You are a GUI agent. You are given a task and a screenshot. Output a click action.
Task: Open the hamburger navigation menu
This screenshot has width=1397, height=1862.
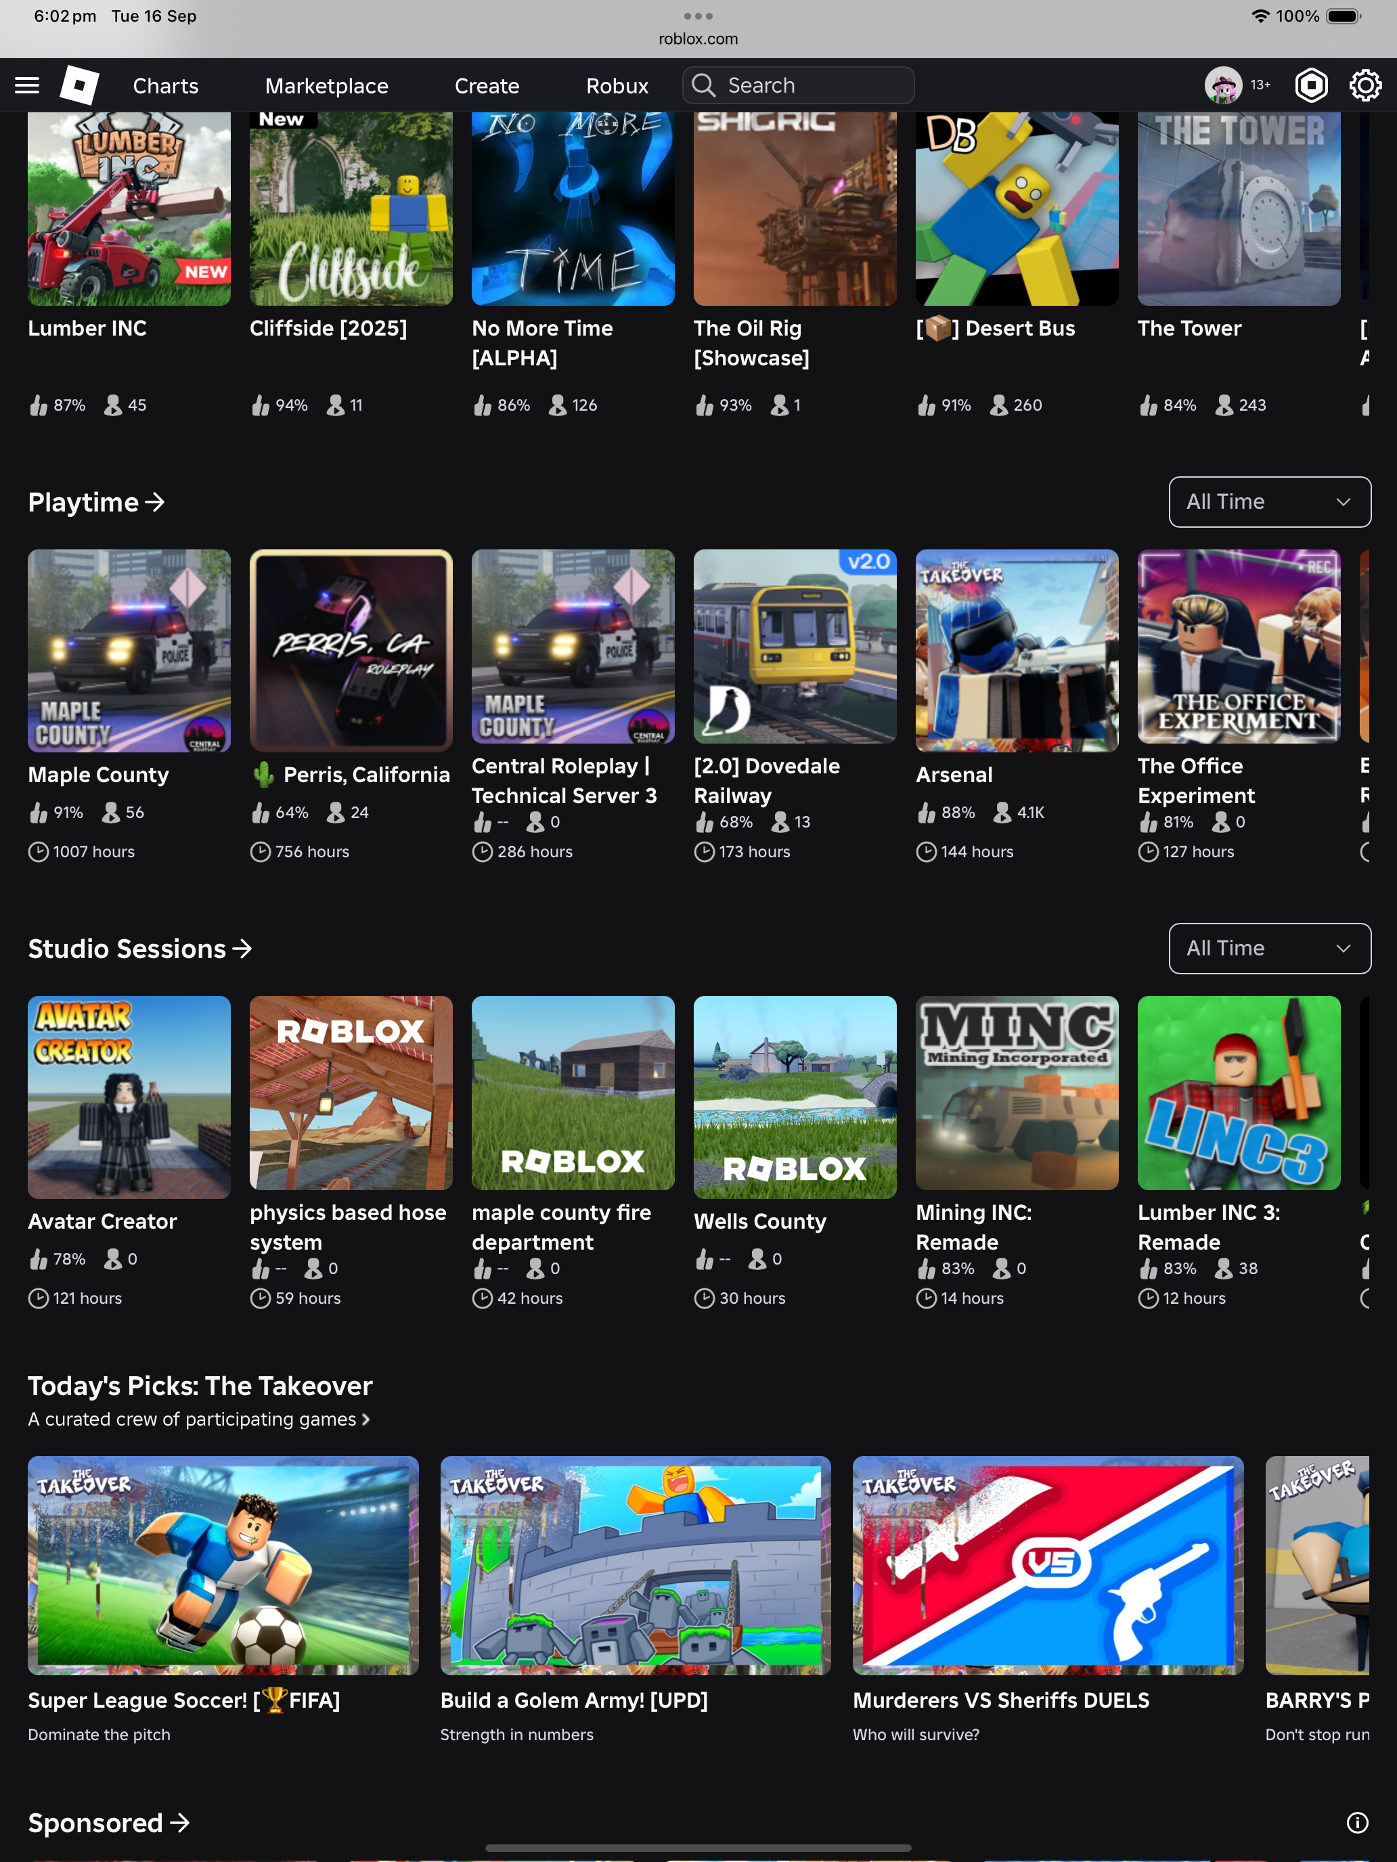click(x=27, y=85)
